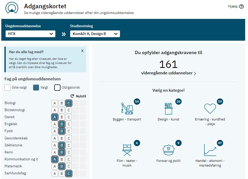Image resolution: width=248 pixels, height=179 pixels.
Task: Open the Film - teater - musik chair icon
Action: pos(127,150)
